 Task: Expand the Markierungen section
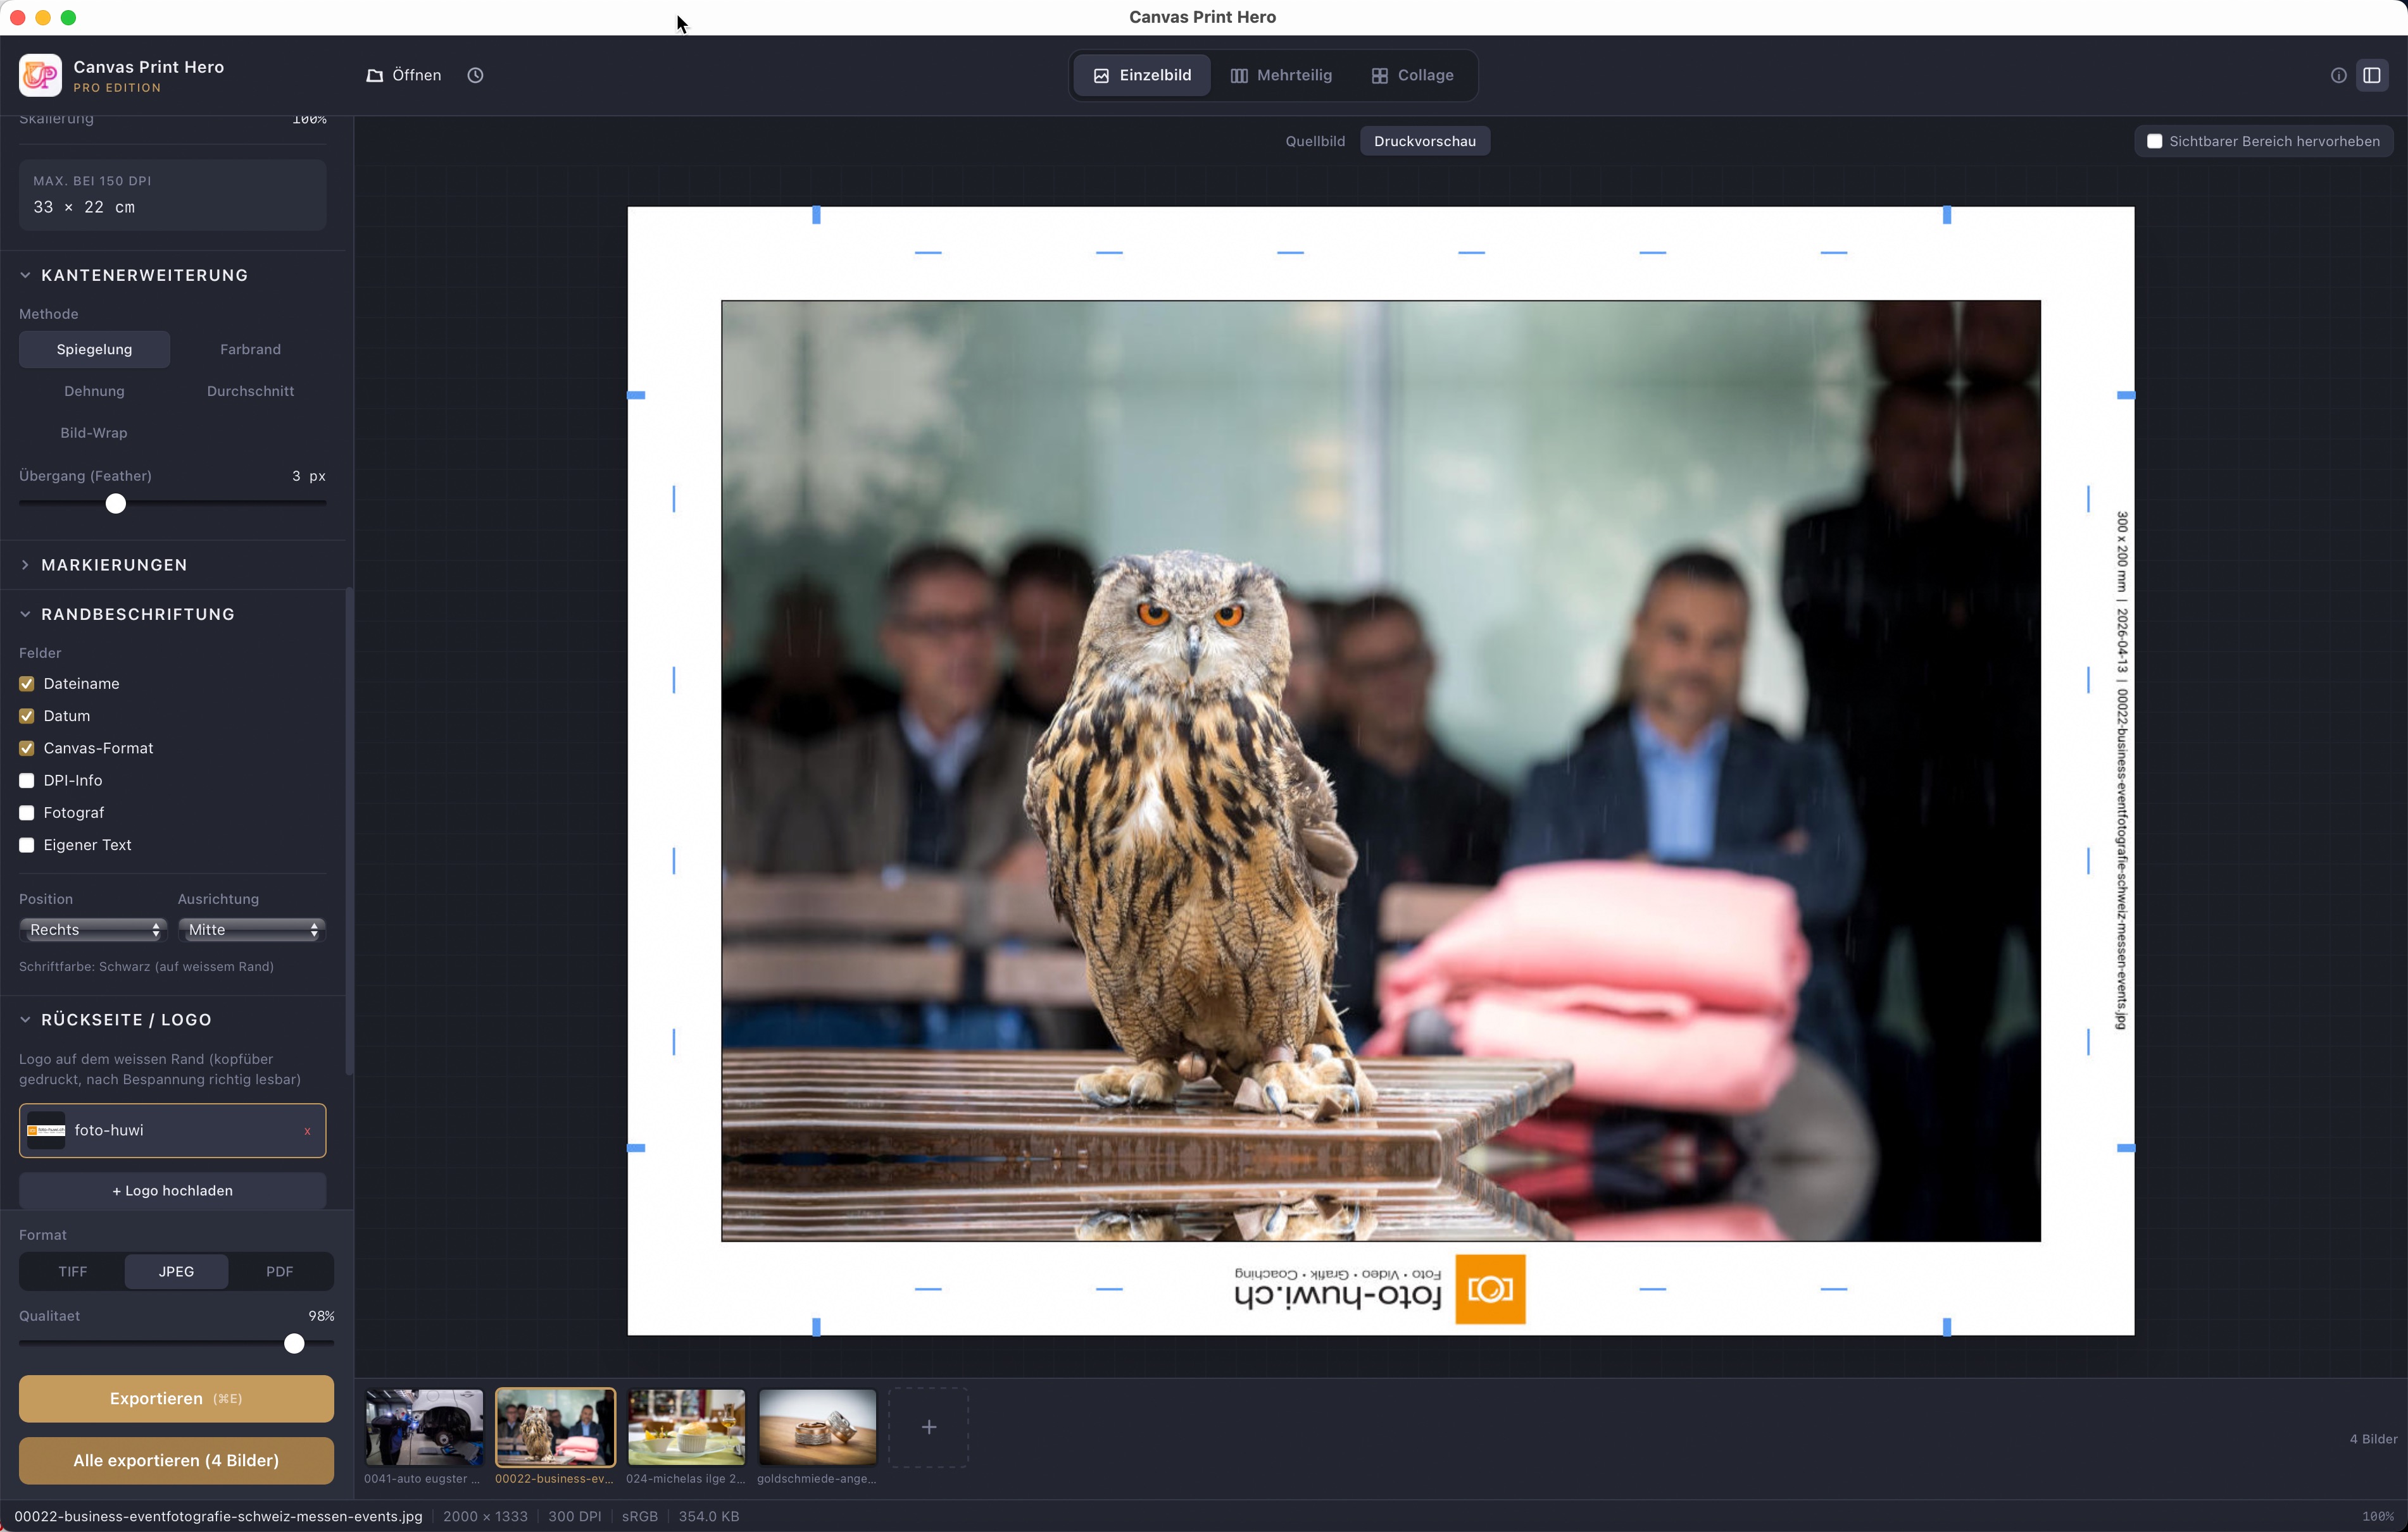click(x=114, y=565)
